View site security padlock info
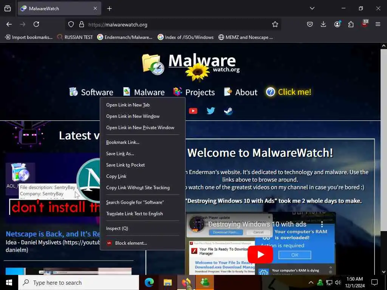387x290 pixels. [82, 25]
